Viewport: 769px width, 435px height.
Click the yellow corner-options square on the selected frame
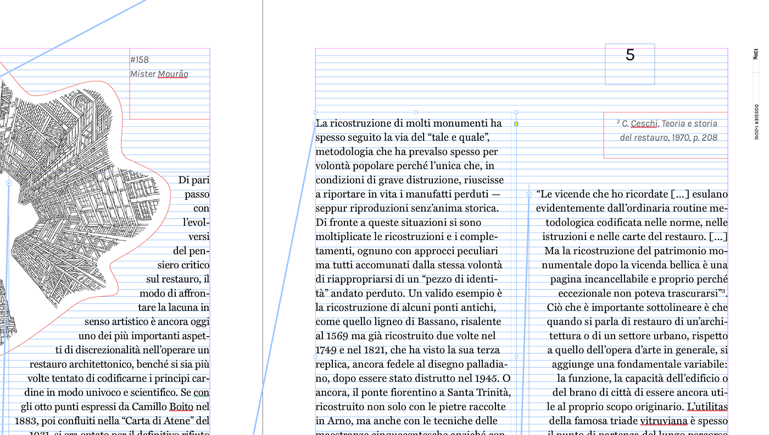tap(516, 124)
